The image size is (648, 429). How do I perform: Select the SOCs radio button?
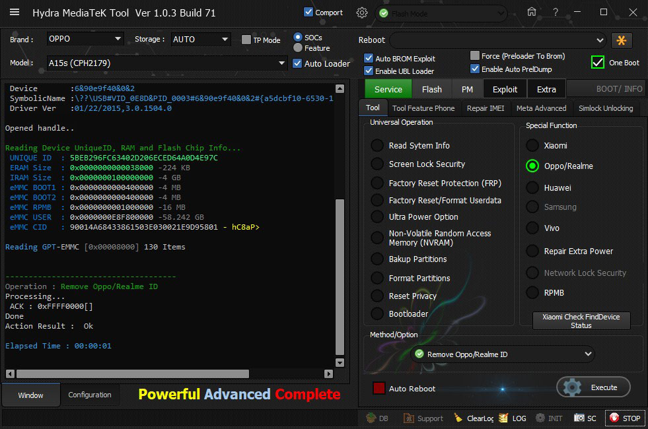coord(297,37)
